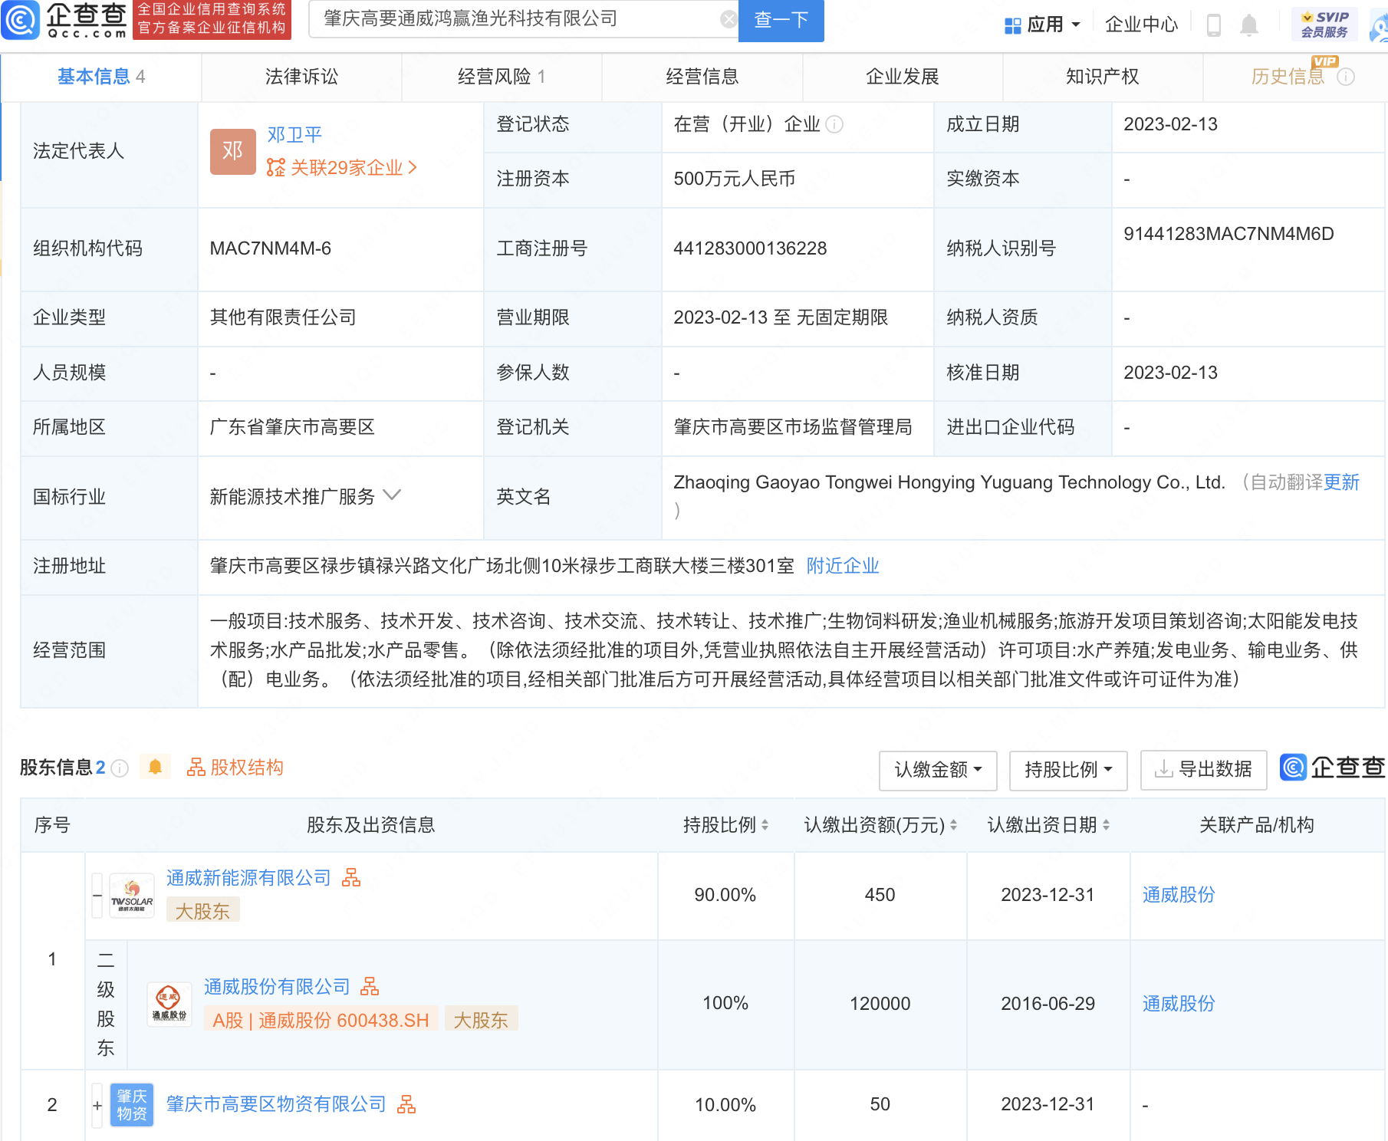Image resolution: width=1388 pixels, height=1141 pixels.
Task: Click the company name search field
Action: (x=514, y=20)
